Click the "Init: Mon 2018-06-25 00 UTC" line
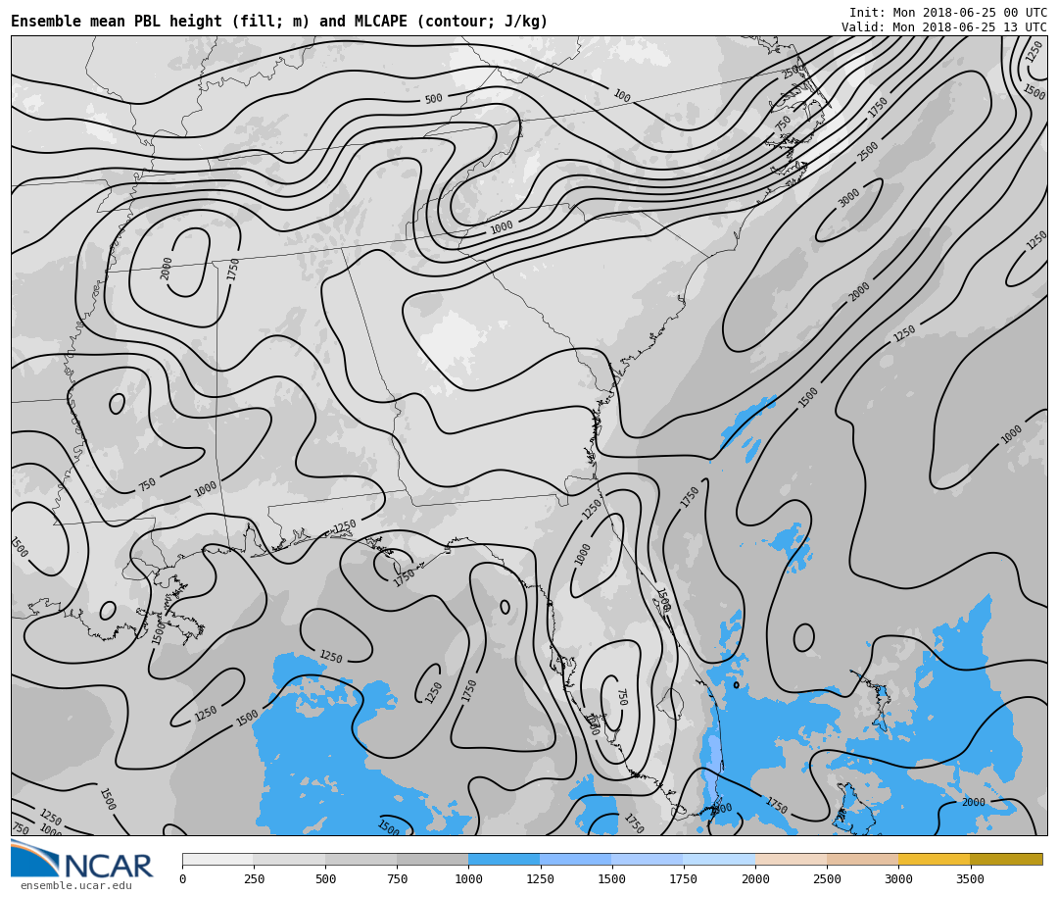1058x897 pixels. pyautogui.click(x=948, y=13)
